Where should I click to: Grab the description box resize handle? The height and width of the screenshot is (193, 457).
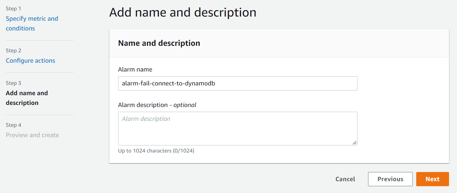coord(354,143)
